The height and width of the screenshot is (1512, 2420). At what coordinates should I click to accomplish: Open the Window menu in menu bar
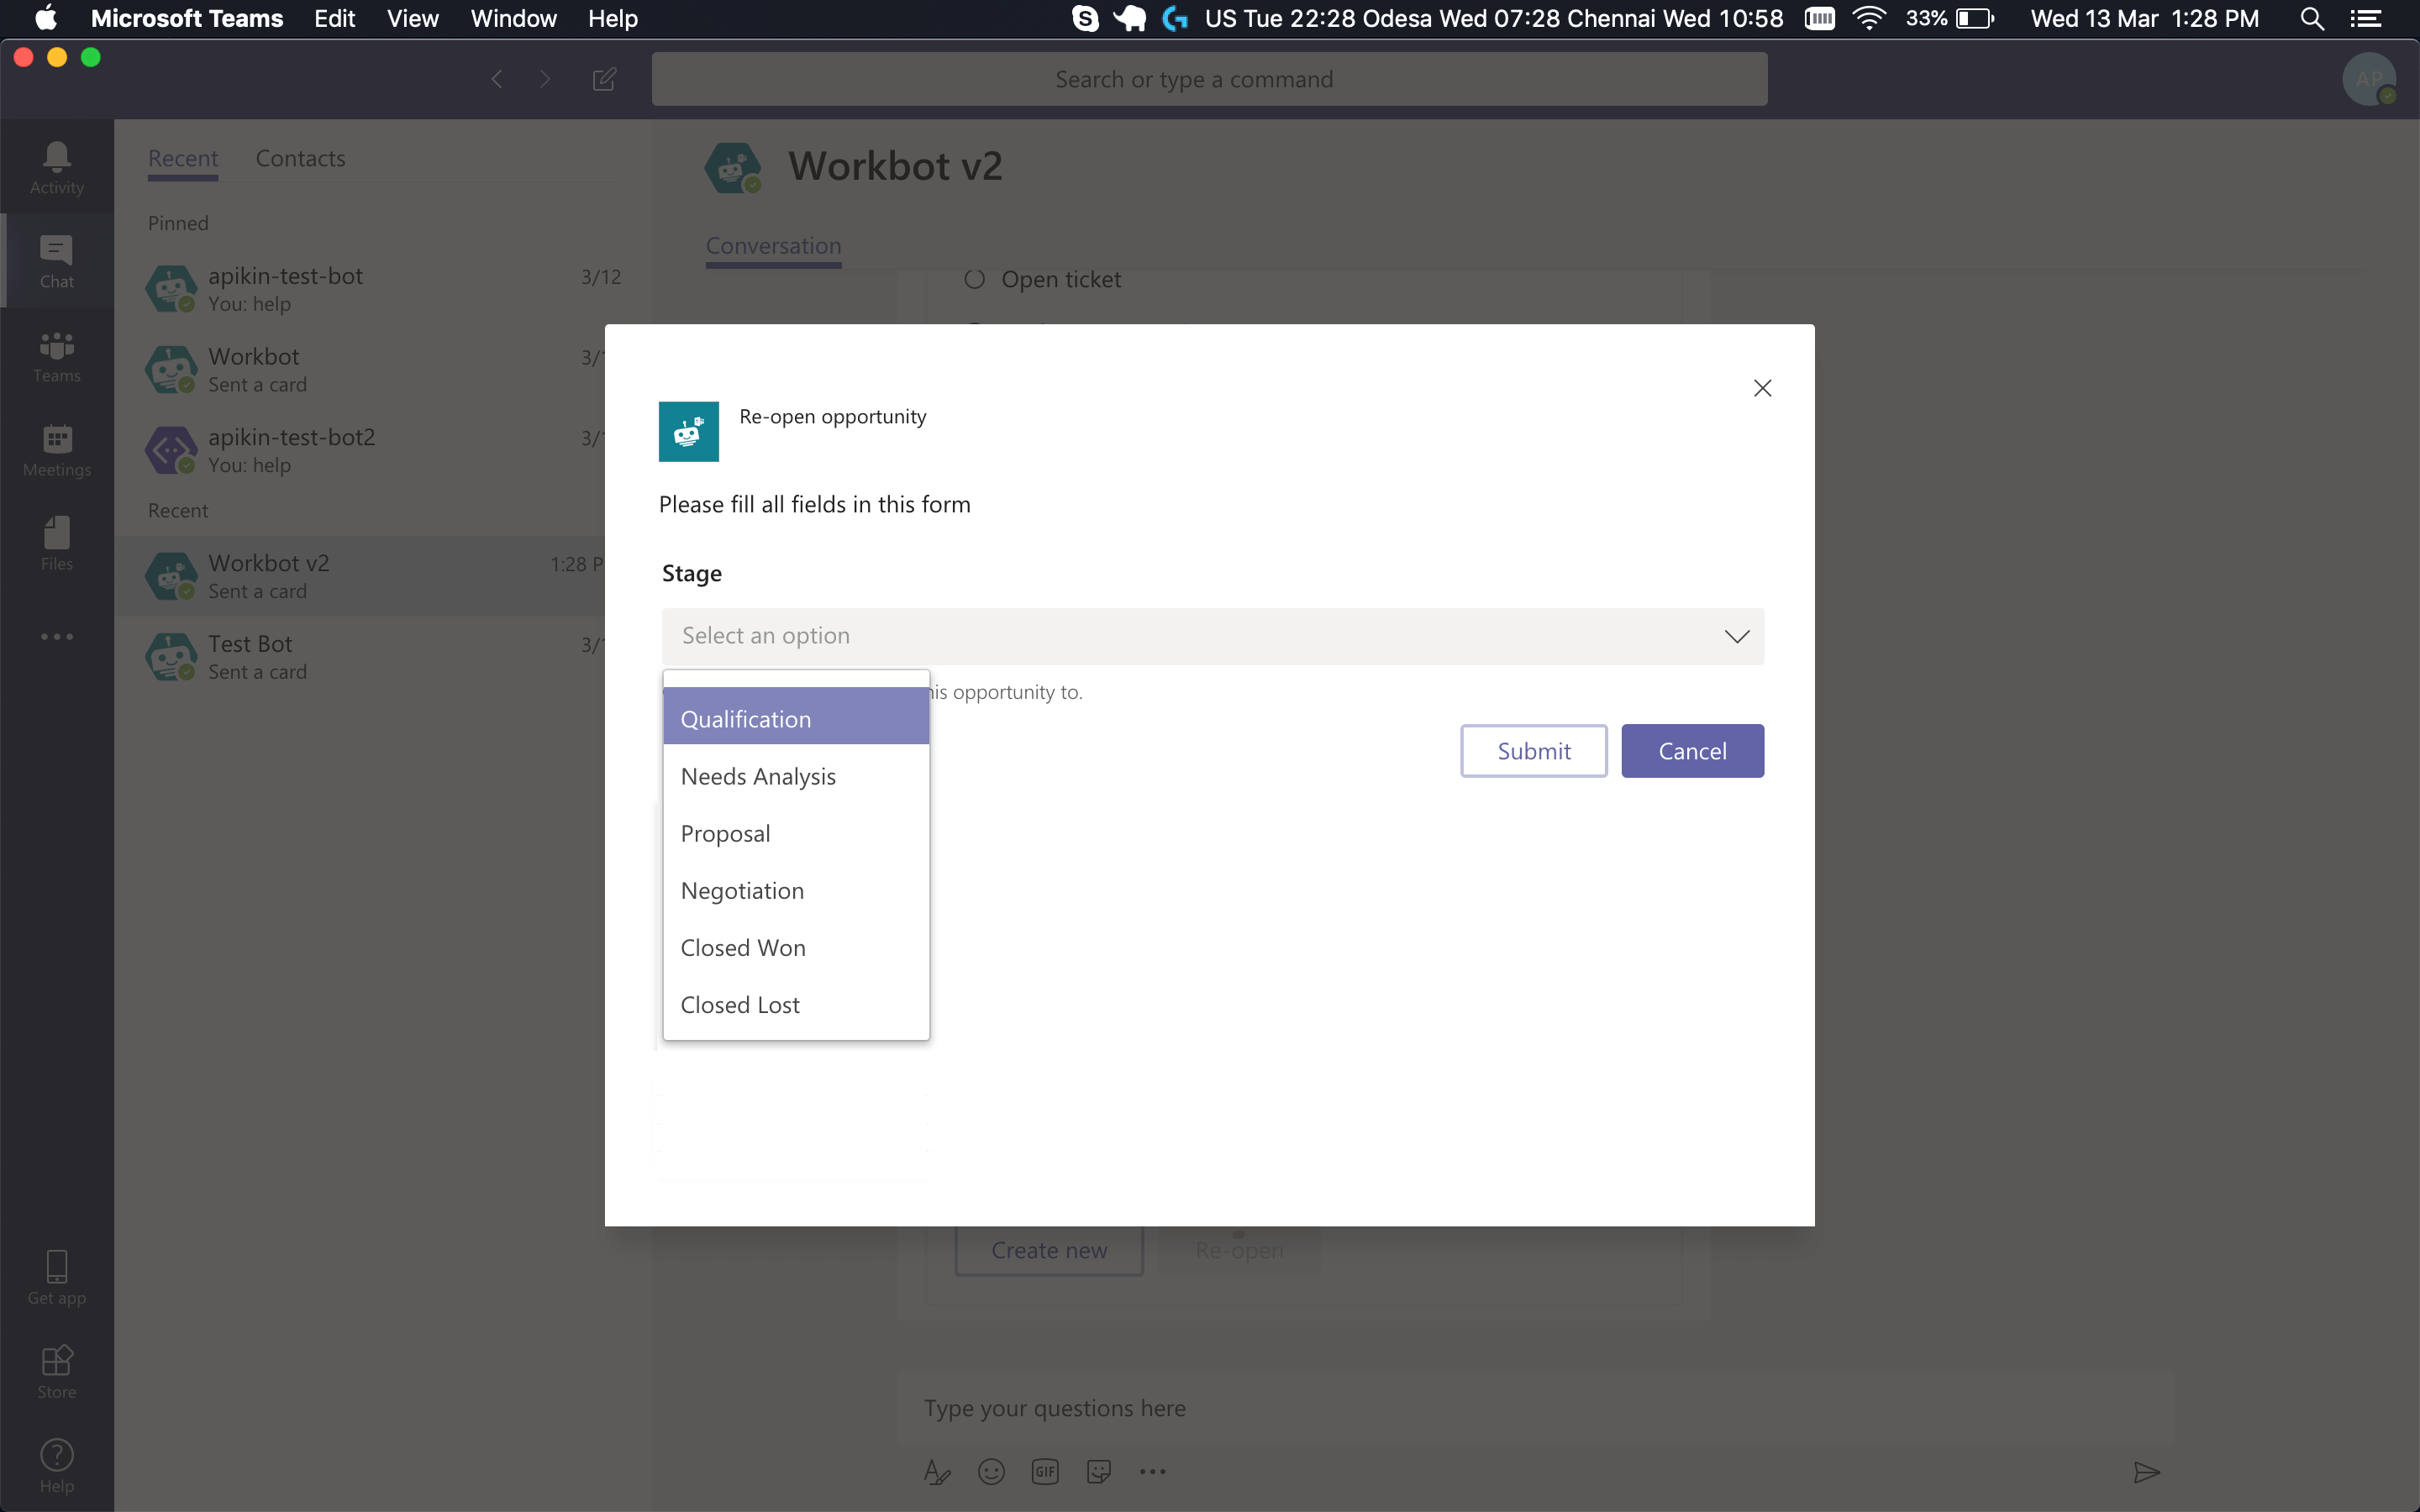click(513, 18)
